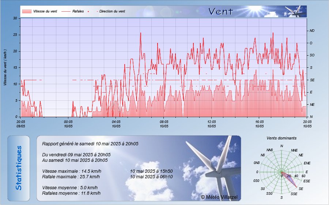This screenshot has height=205, width=329.
Task: Click the purple SE dominant wind wedge
Action: pos(291,180)
